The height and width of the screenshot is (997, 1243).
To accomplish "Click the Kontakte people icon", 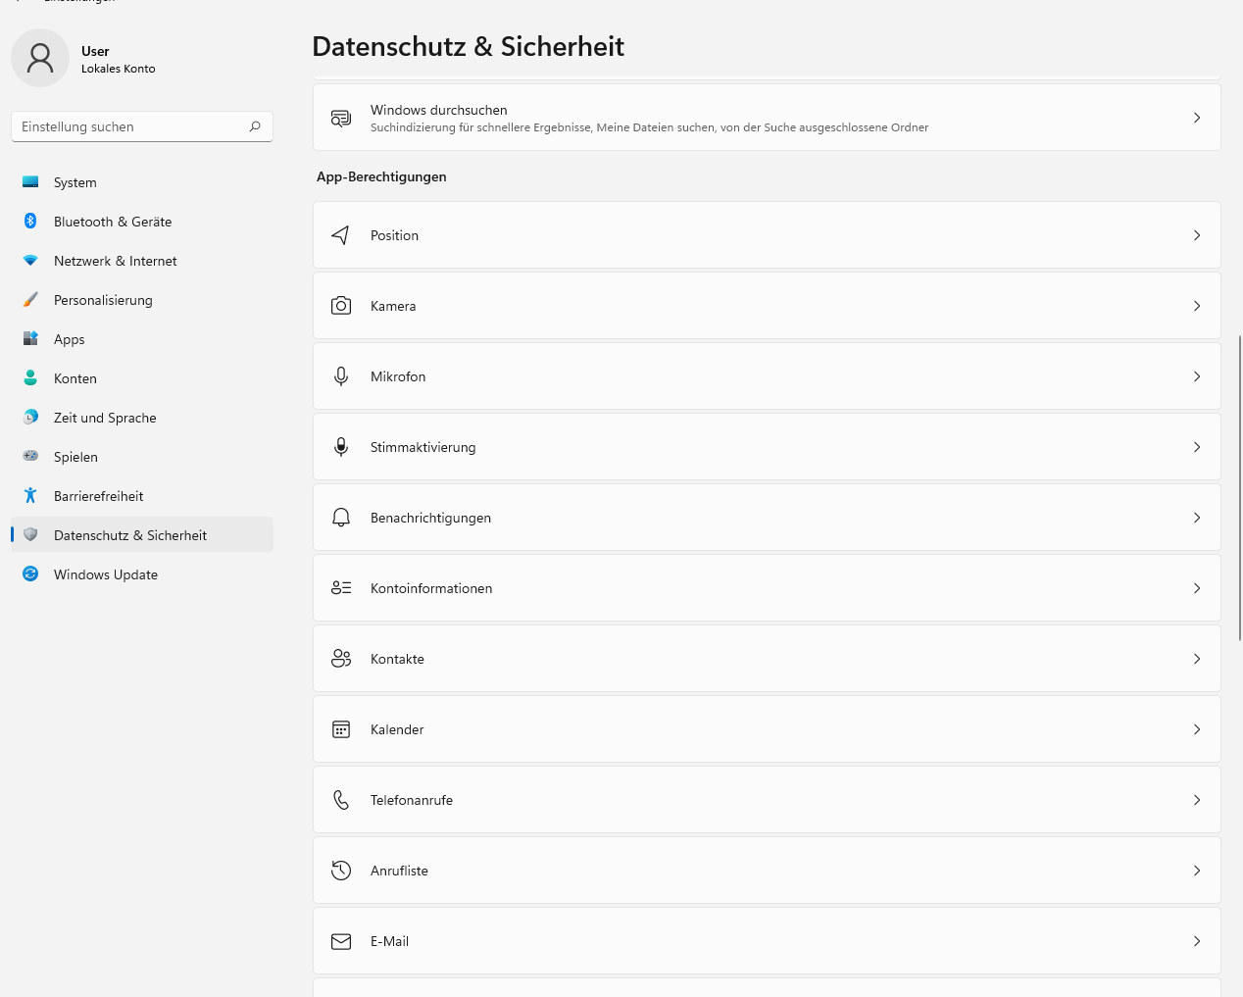I will tap(341, 659).
